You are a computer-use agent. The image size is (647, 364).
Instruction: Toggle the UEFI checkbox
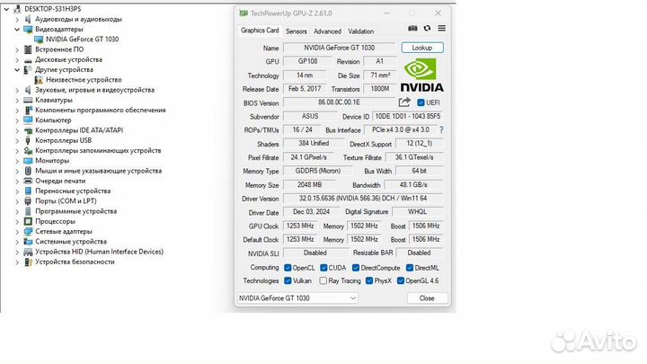pyautogui.click(x=421, y=102)
